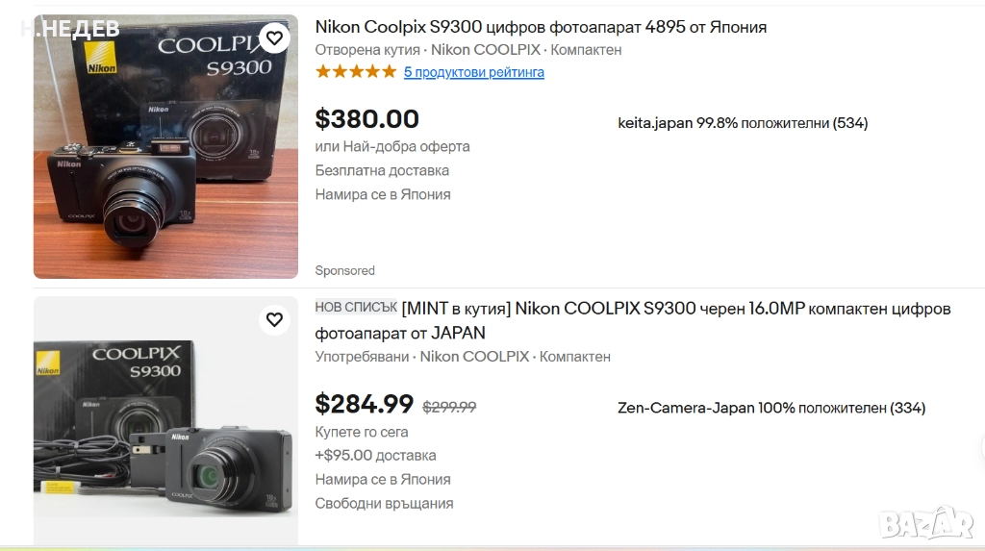Select 'или Най-добра оферта' on the first listing
The image size is (985, 551).
(392, 147)
